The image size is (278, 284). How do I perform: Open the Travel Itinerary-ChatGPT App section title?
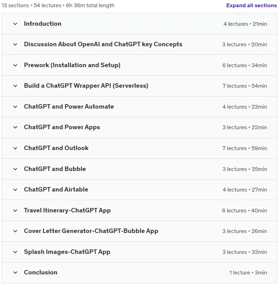click(x=67, y=210)
